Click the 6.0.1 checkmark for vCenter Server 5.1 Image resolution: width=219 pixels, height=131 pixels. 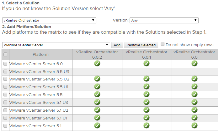pyautogui.click(x=147, y=125)
